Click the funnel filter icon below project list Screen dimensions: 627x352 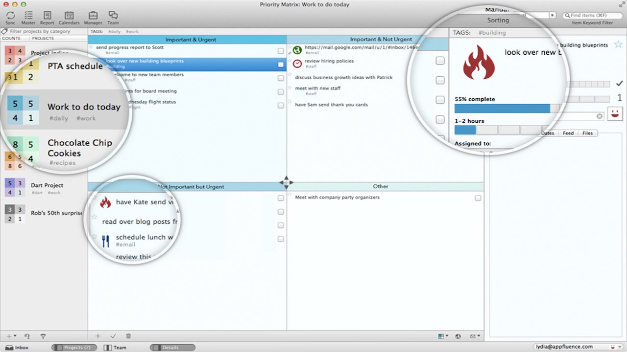point(43,336)
